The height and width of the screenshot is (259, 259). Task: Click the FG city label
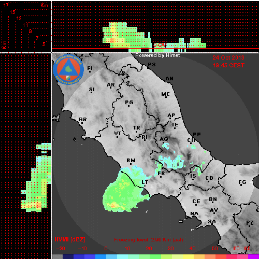242,182
